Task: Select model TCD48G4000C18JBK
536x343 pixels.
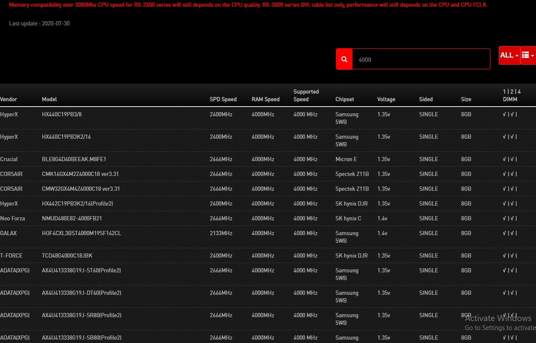Action: [x=67, y=256]
